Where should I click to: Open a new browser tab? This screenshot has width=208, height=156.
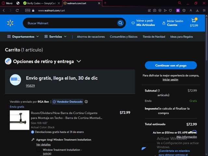[105, 3]
